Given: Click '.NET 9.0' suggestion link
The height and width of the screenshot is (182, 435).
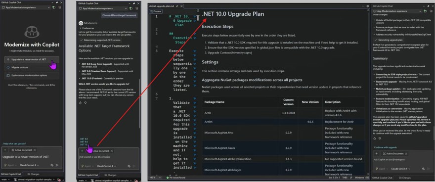Looking at the screenshot, I should [84, 141].
